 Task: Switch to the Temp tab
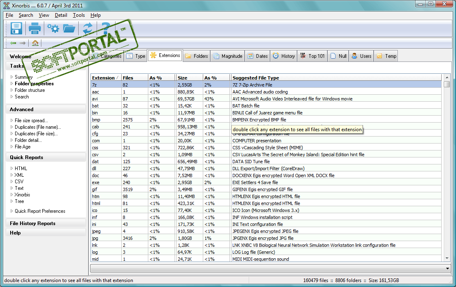(386, 56)
